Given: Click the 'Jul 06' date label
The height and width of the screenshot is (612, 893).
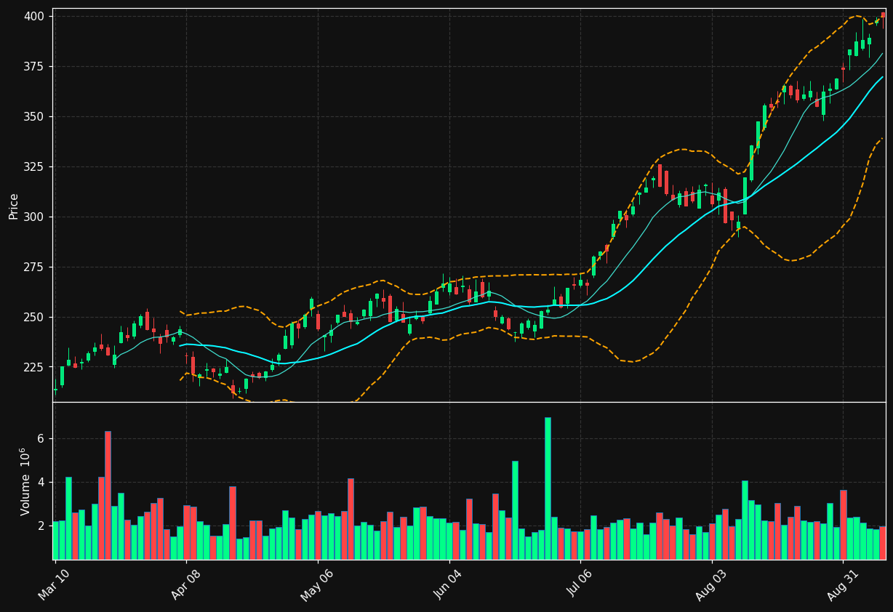Looking at the screenshot, I should (580, 584).
